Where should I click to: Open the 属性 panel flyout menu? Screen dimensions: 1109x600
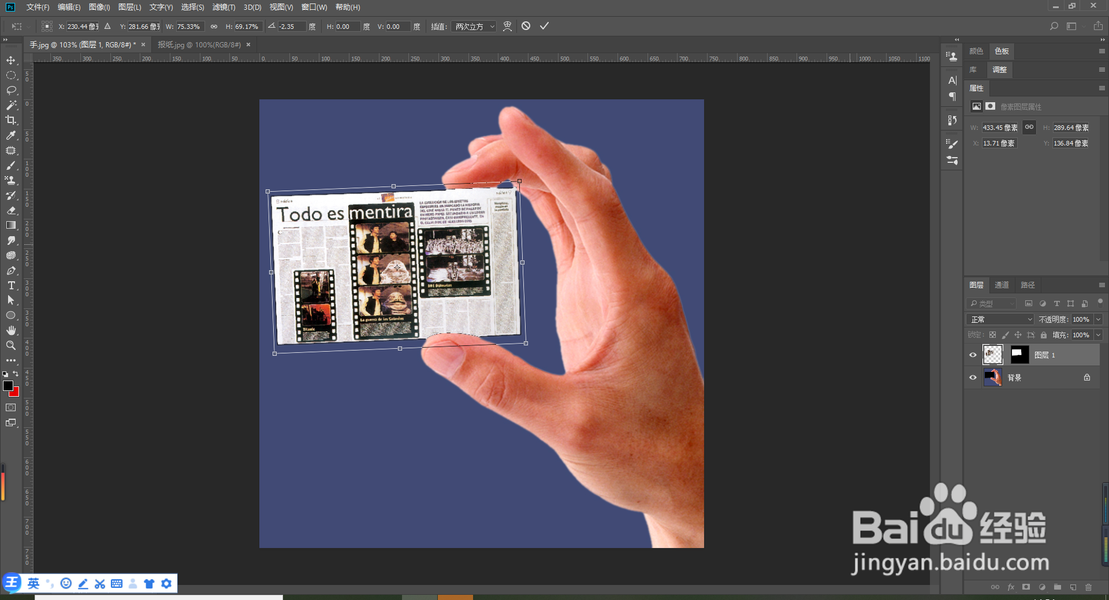[x=1101, y=88]
